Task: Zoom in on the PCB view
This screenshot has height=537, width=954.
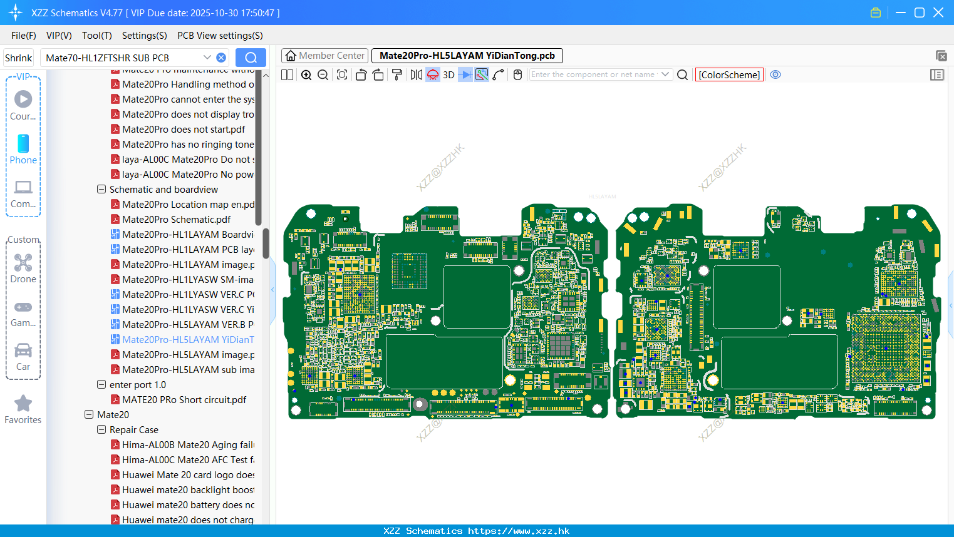Action: point(306,74)
